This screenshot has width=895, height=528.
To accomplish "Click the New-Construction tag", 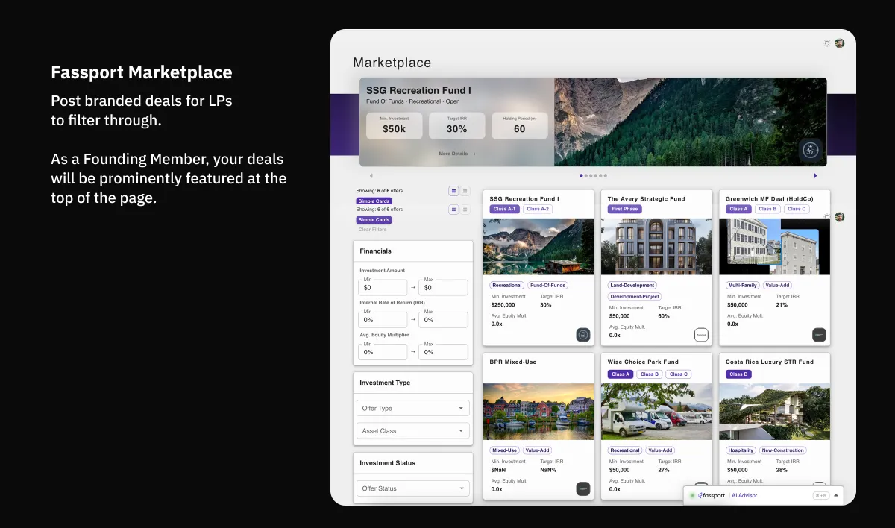I will (x=783, y=450).
